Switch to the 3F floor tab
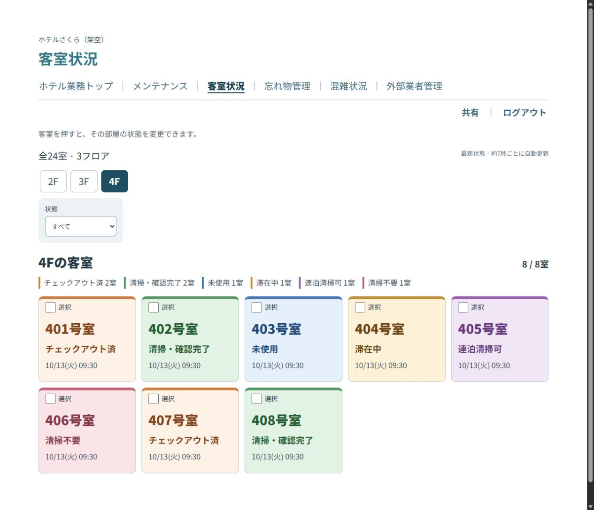 (84, 182)
